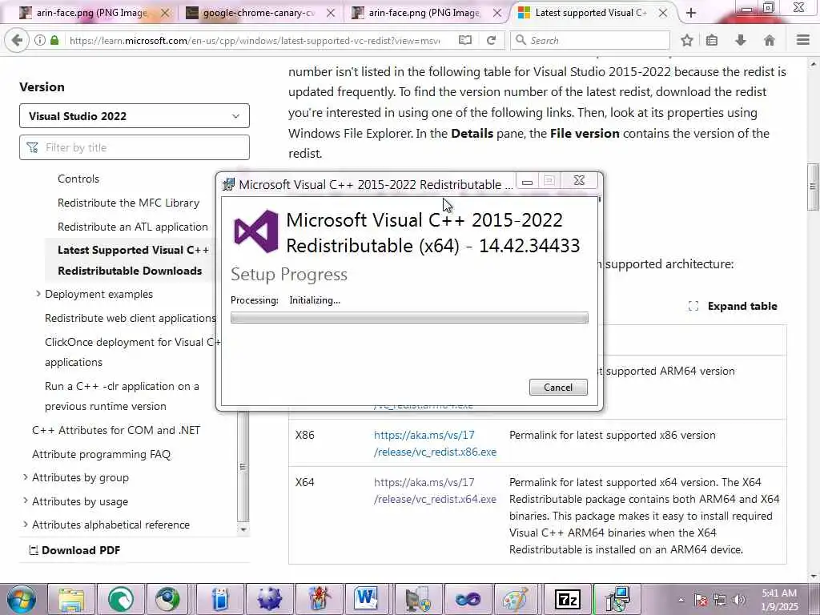The image size is (820, 615).
Task: Open the Visual Studio 2022 version dropdown
Action: [135, 116]
